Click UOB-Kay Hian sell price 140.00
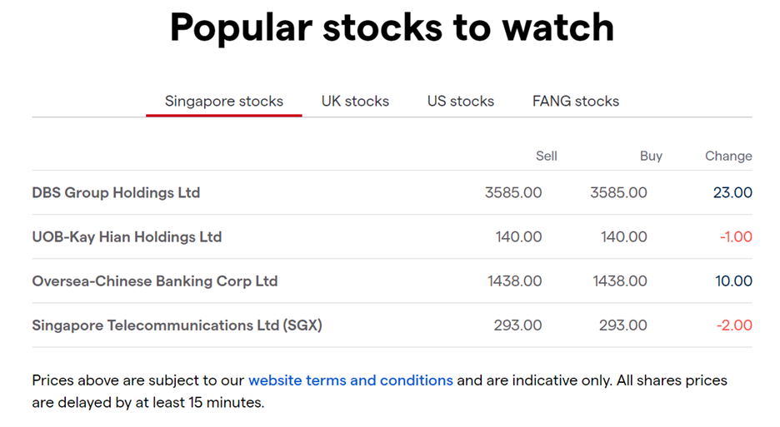 518,237
